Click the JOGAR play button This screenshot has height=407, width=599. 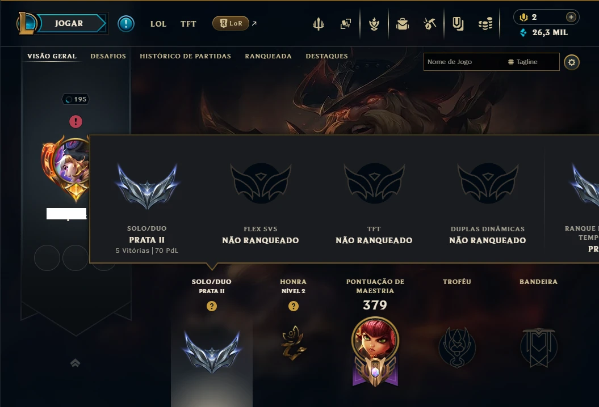coord(69,23)
